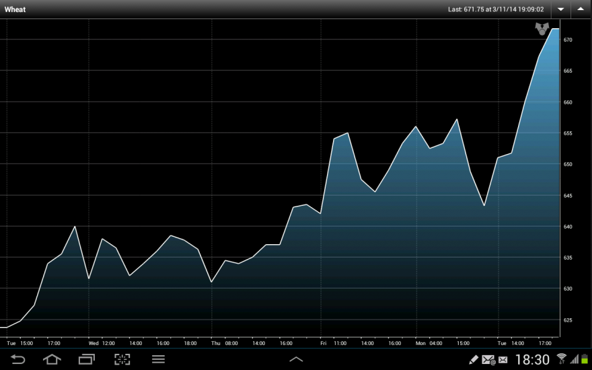Viewport: 592px width, 370px height.
Task: Tap the S Pen pencil notification icon
Action: [x=474, y=359]
